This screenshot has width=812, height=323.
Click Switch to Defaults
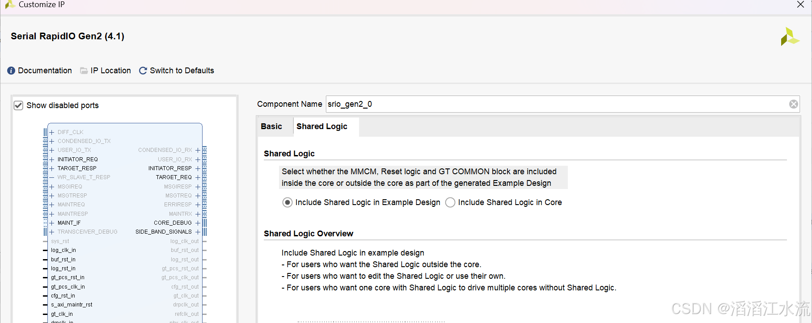[182, 71]
